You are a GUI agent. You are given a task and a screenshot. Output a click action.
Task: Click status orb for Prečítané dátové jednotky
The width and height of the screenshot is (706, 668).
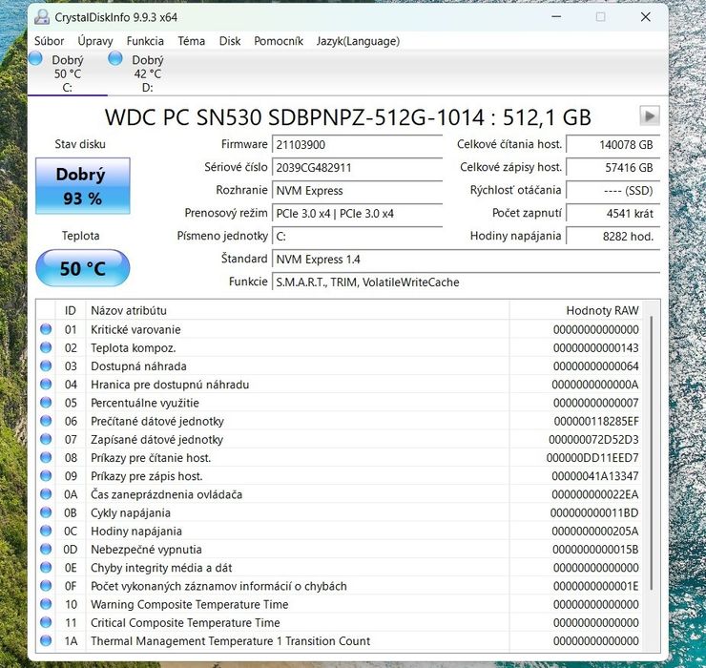(x=46, y=421)
